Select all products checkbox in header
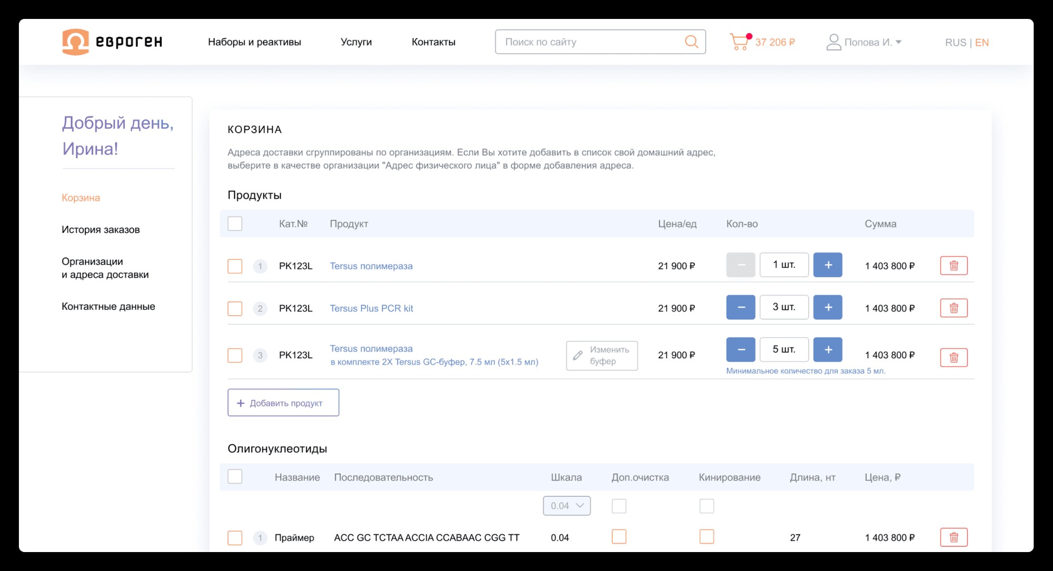 point(235,224)
